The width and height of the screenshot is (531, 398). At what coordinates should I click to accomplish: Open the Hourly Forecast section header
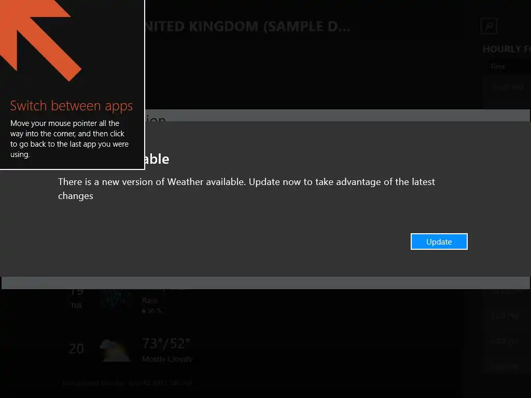(507, 49)
